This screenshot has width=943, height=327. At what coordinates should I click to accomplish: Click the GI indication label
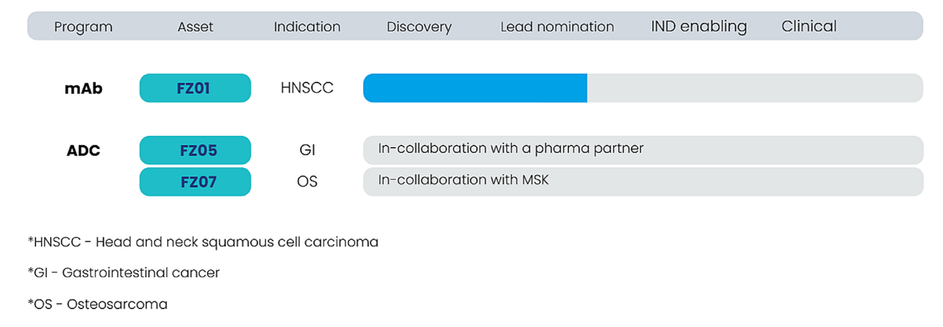(307, 150)
